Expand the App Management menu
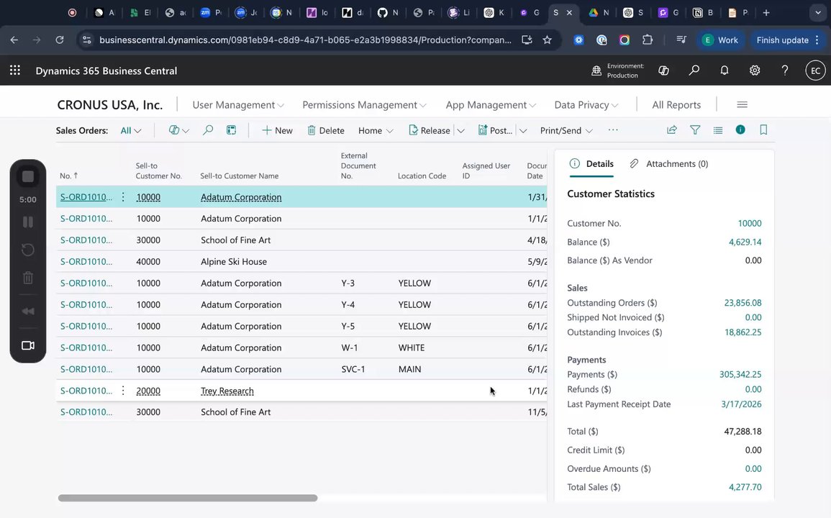The image size is (831, 518). click(491, 105)
